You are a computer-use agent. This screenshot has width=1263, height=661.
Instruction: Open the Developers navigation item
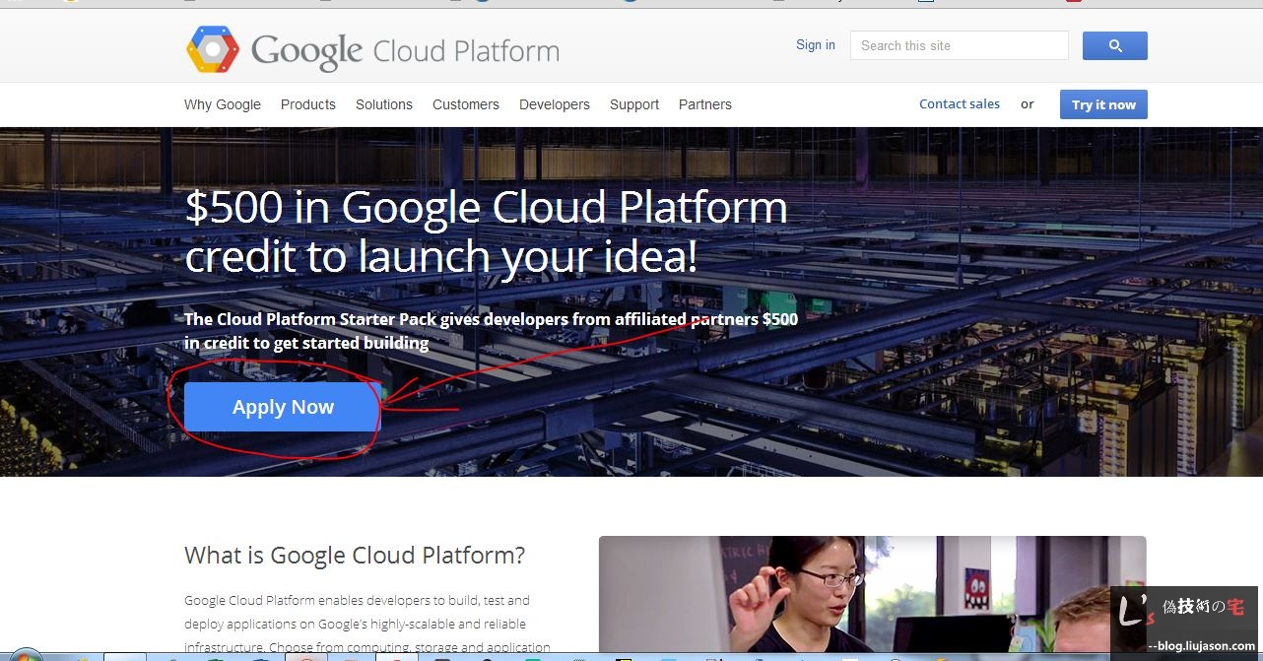[555, 104]
